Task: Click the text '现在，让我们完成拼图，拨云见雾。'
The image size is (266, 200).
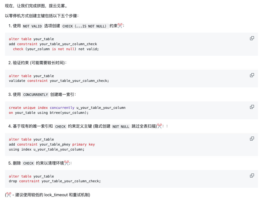Action: coord(37,6)
